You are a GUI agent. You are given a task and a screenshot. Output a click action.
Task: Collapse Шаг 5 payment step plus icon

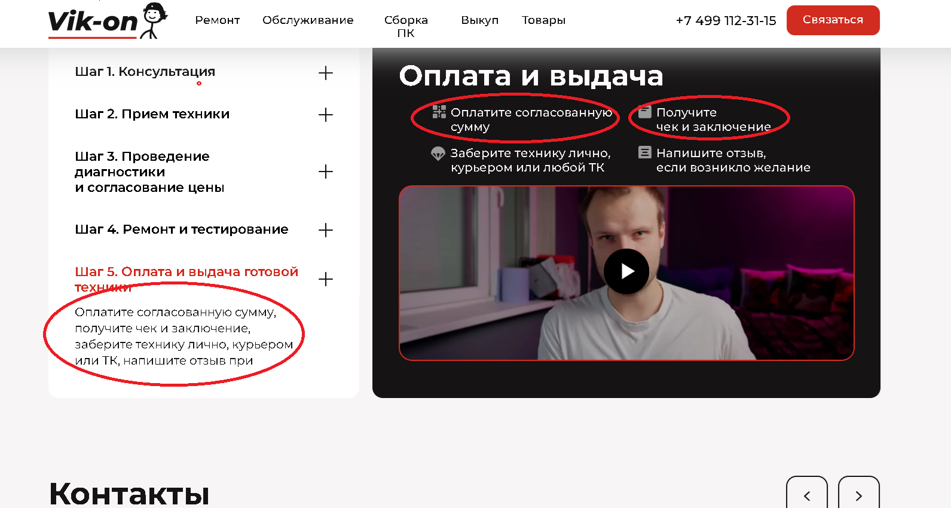[x=325, y=279]
